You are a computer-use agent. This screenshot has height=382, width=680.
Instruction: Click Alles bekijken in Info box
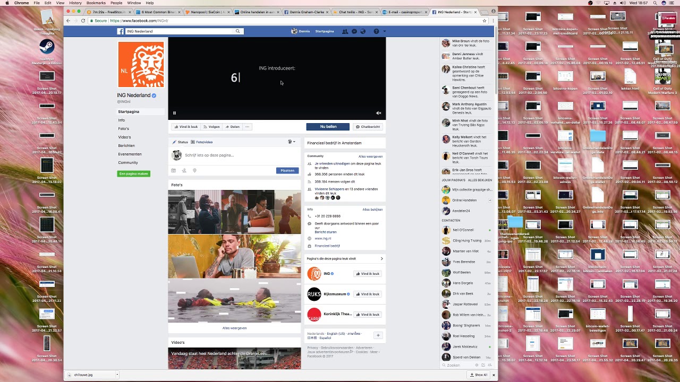pyautogui.click(x=372, y=210)
